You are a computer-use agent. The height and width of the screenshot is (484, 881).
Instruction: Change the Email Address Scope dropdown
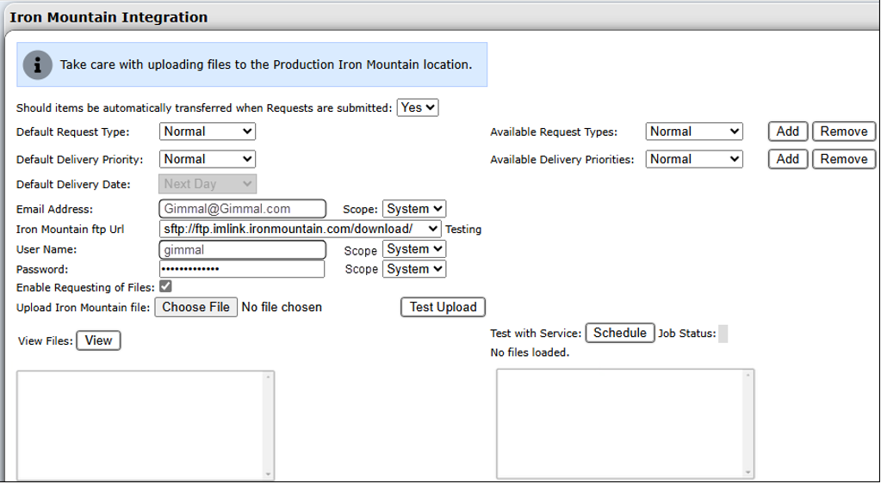click(x=414, y=209)
